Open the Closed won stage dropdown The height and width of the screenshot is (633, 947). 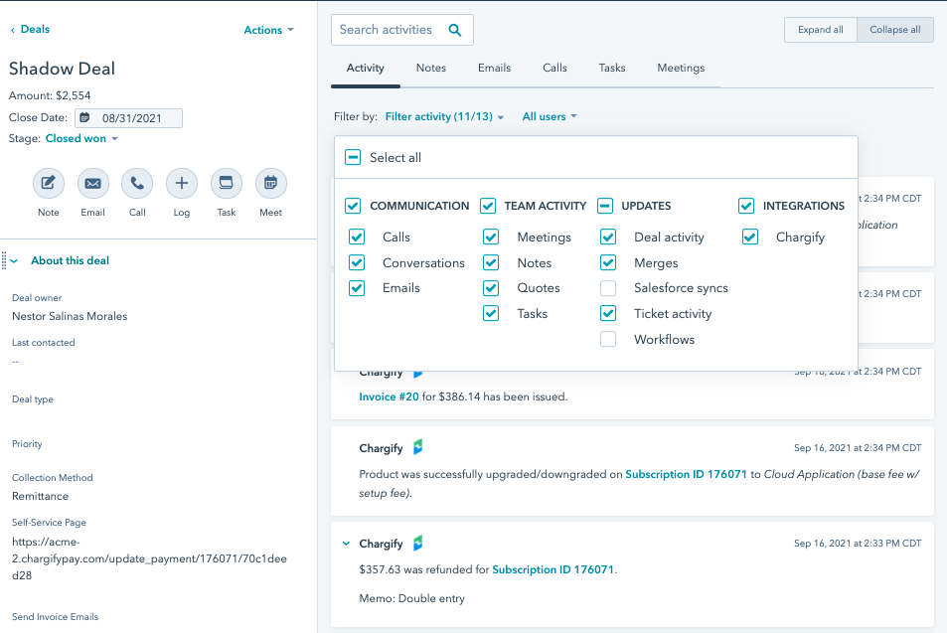tap(81, 139)
